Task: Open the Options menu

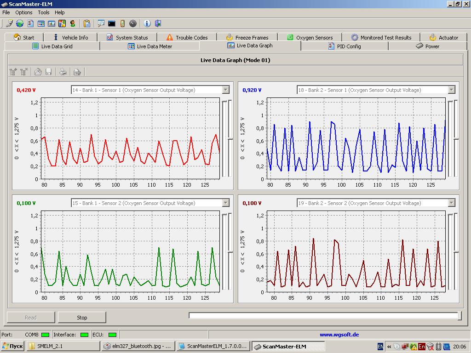Action: pyautogui.click(x=24, y=12)
